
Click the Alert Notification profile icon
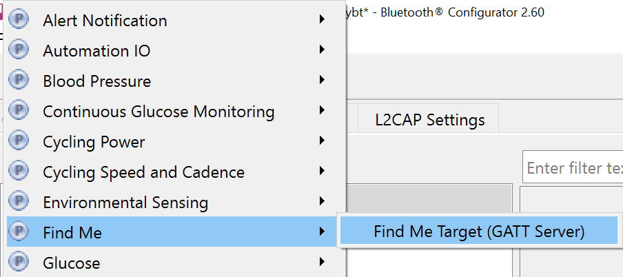point(19,19)
